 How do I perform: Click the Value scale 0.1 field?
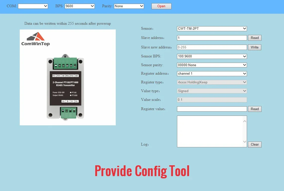point(212,100)
